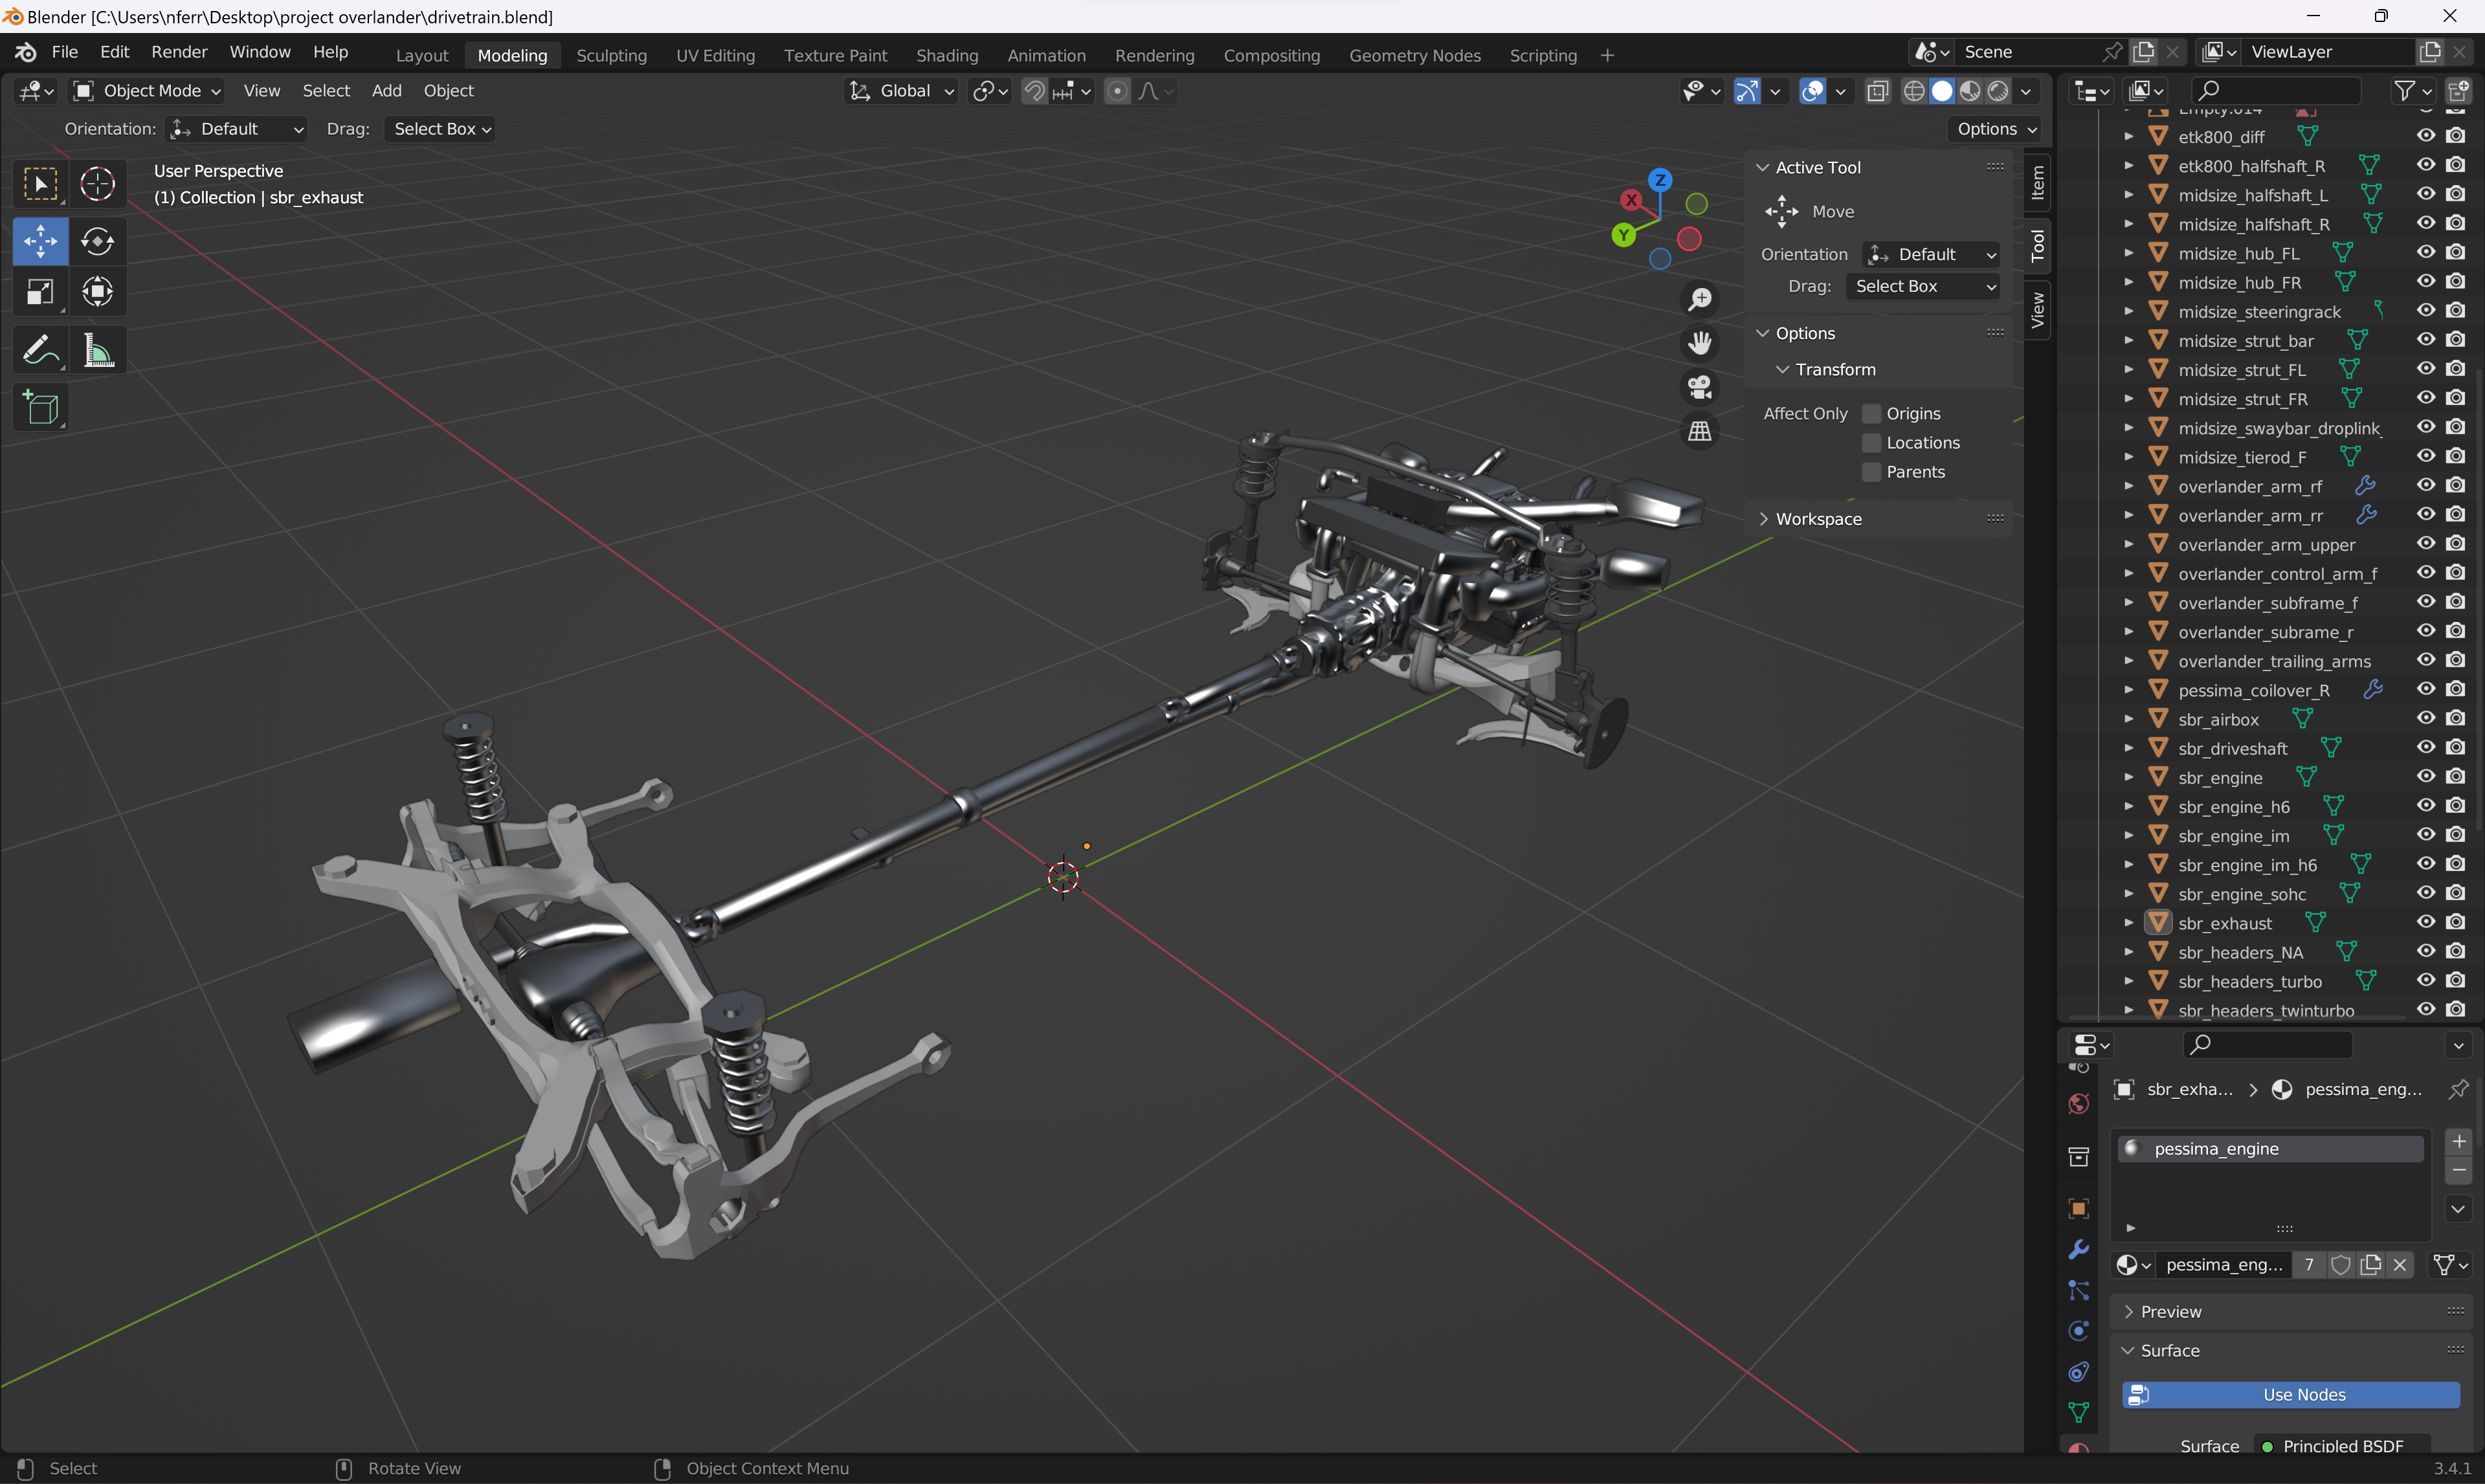Add a new workspace with plus
The image size is (2485, 1484).
pyautogui.click(x=1607, y=56)
